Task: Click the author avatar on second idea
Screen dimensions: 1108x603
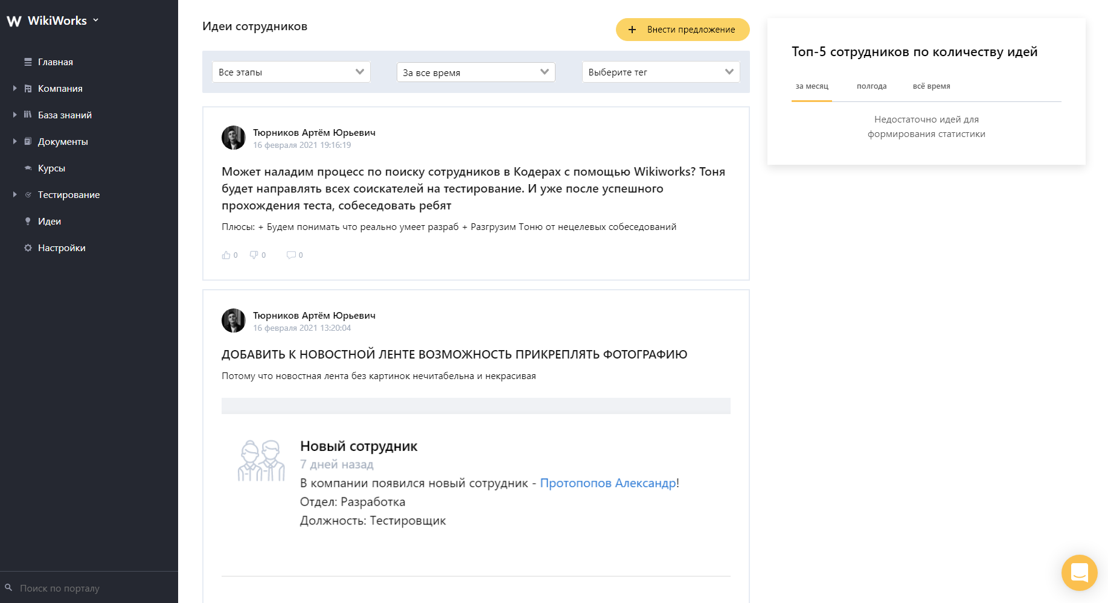Action: tap(234, 321)
